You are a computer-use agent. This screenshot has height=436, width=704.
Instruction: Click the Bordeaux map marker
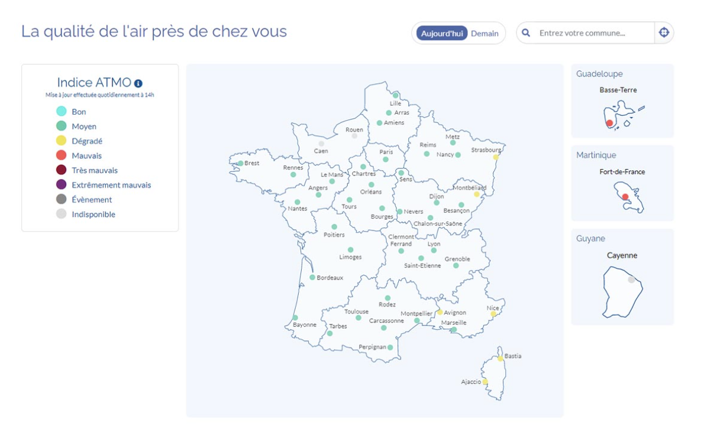pyautogui.click(x=312, y=277)
